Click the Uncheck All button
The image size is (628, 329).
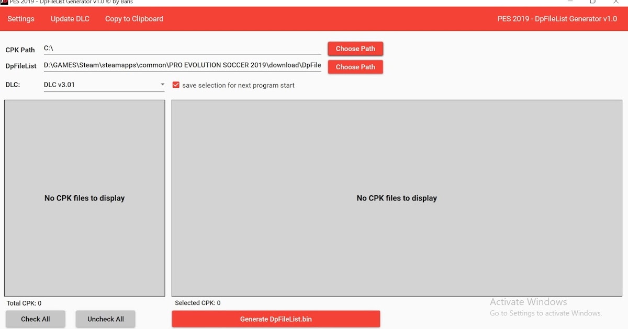[106, 319]
